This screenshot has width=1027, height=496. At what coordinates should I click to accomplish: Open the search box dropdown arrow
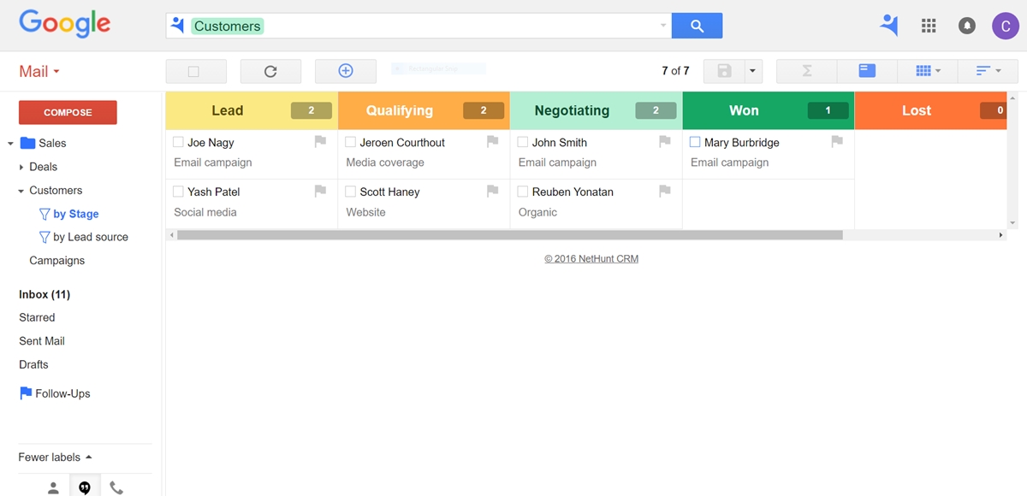663,26
